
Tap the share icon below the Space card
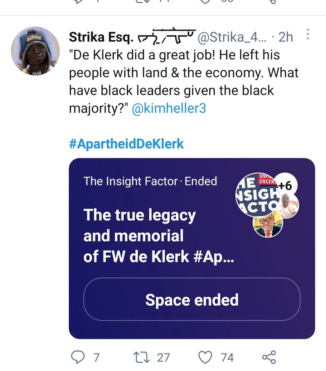pyautogui.click(x=269, y=357)
